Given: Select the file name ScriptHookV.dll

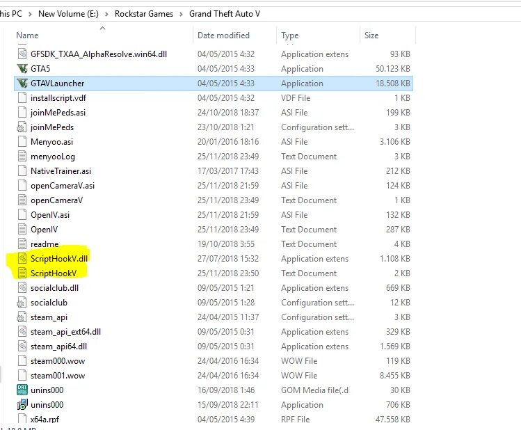Looking at the screenshot, I should (59, 259).
